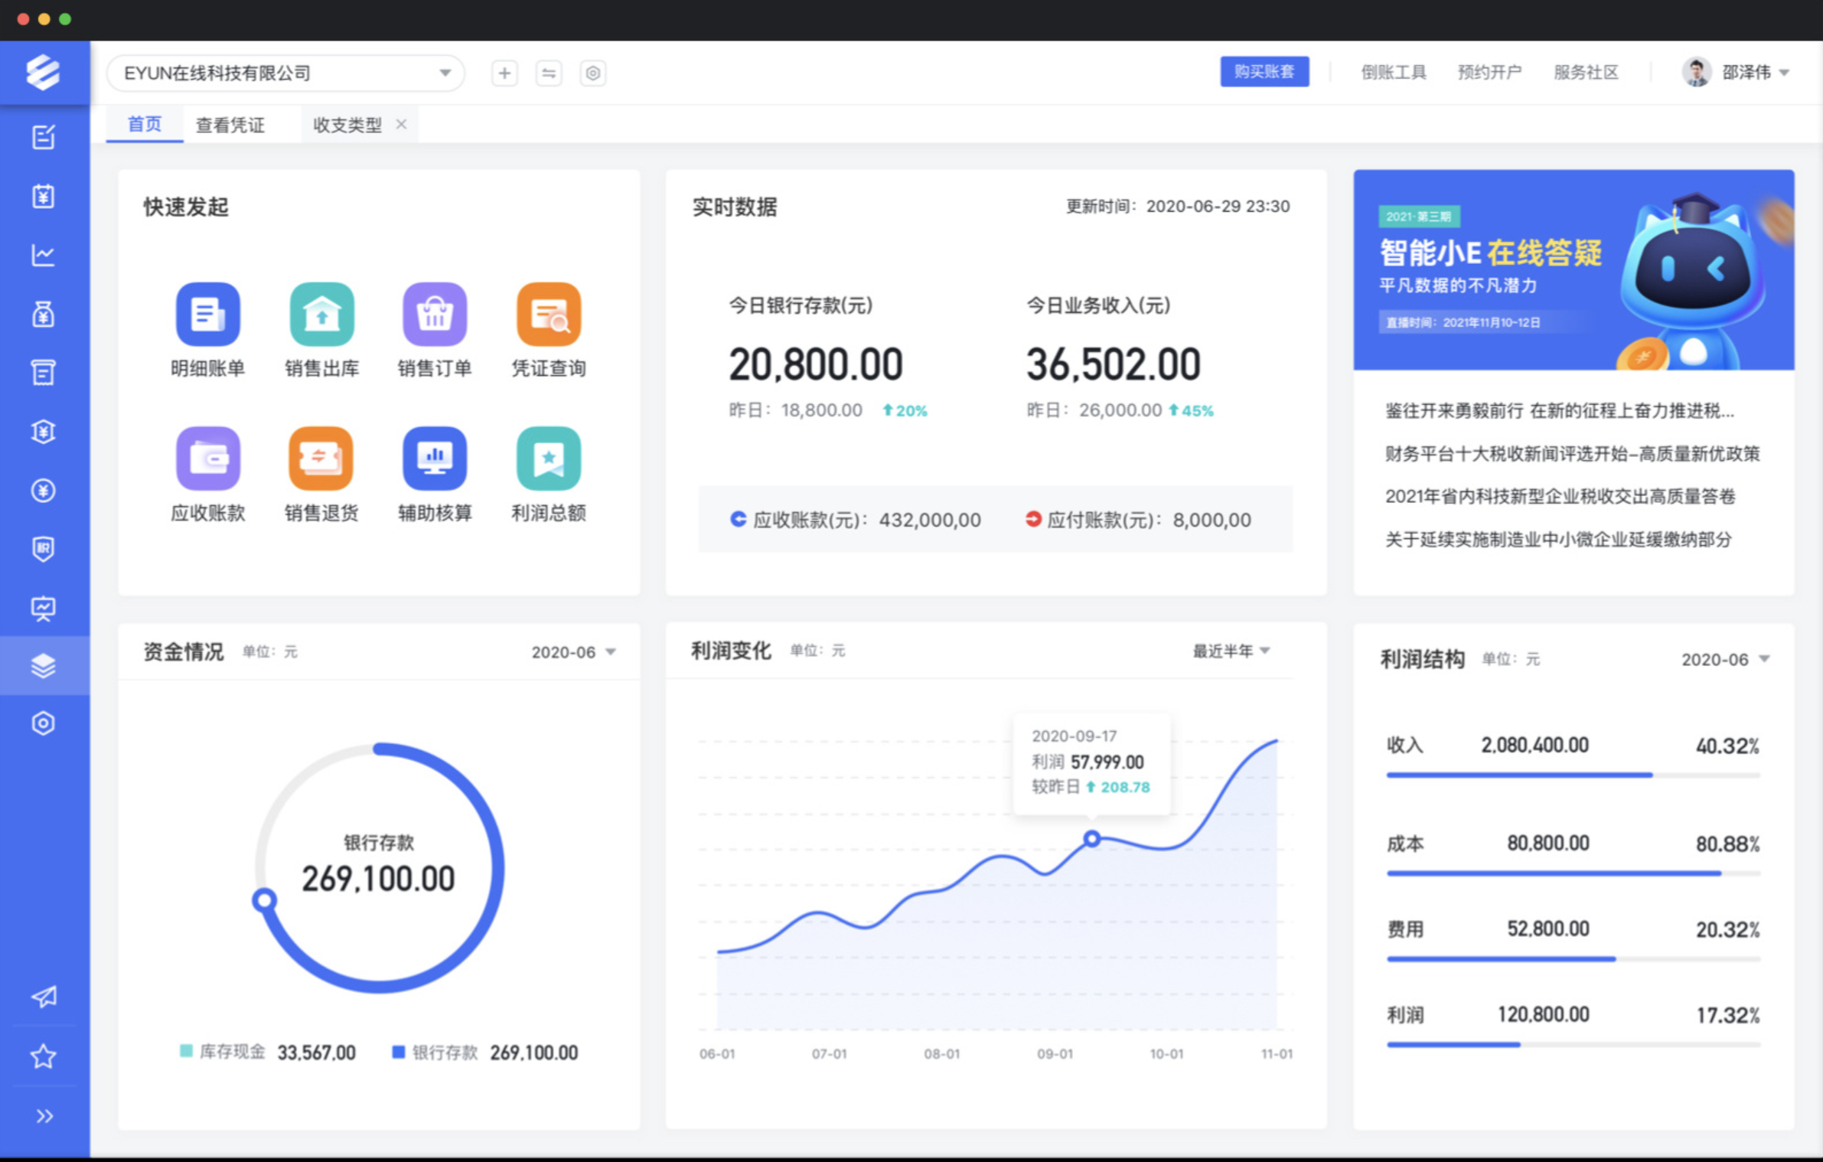This screenshot has width=1823, height=1162.
Task: Open the 销售订单 shopping basket icon
Action: click(x=435, y=315)
